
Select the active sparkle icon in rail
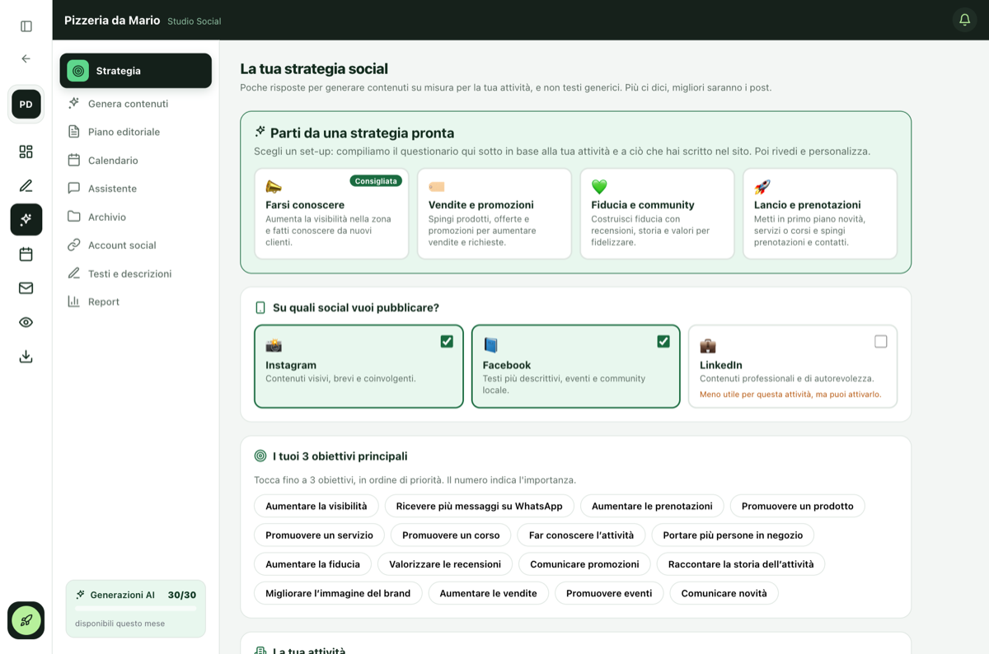pos(26,219)
